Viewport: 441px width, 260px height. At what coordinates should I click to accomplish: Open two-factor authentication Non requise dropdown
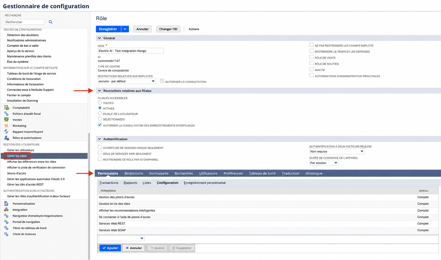(x=337, y=151)
